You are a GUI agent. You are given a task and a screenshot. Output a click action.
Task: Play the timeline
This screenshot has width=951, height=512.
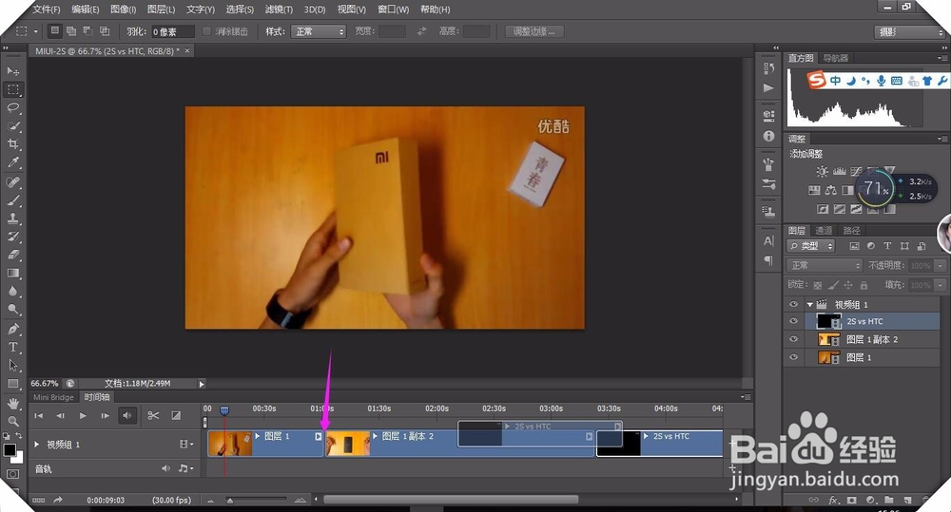[x=83, y=416]
